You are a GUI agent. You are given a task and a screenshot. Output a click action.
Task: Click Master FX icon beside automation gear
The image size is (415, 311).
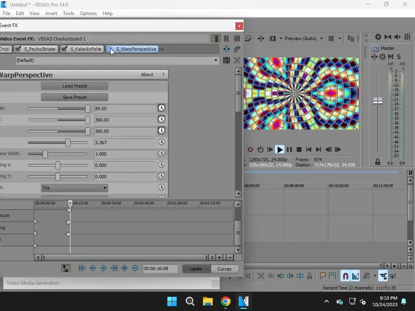pos(374,57)
